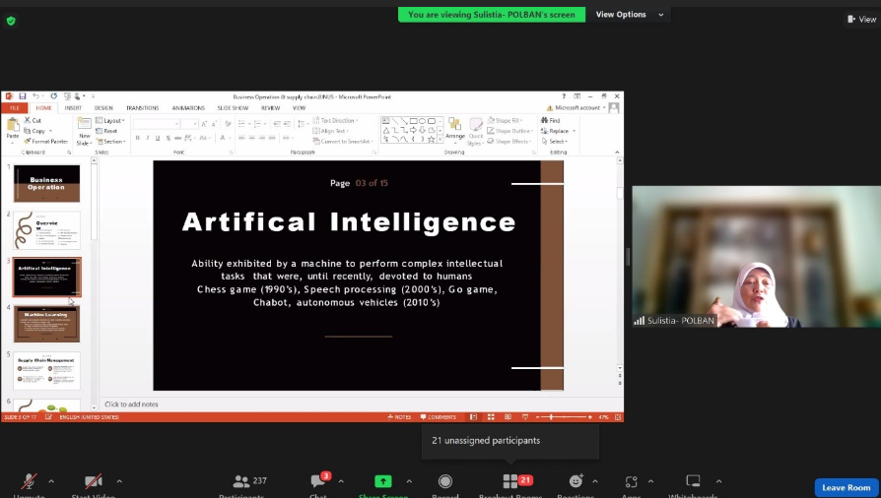Open the Whiteboards icon
This screenshot has height=498, width=881.
[693, 481]
